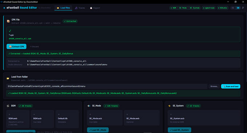Click the Load from folder heading
This screenshot has height=133, width=247.
tap(20, 77)
